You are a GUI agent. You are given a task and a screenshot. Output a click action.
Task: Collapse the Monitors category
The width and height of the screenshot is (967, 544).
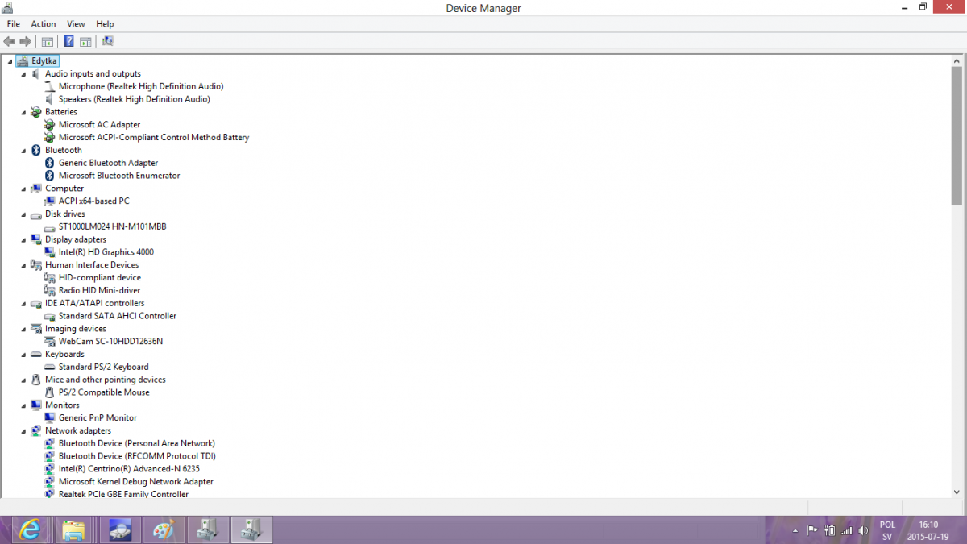pyautogui.click(x=24, y=405)
